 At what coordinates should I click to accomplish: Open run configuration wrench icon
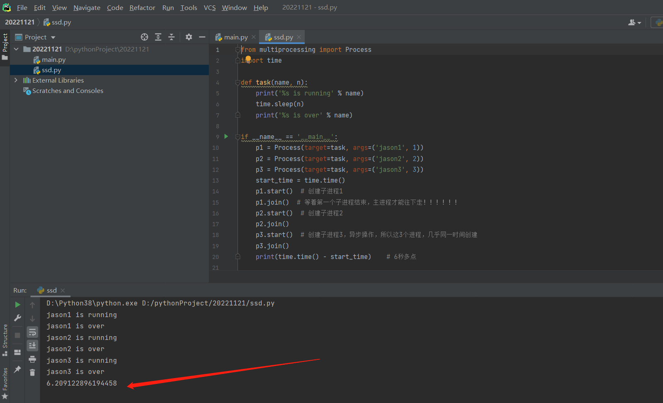[17, 318]
